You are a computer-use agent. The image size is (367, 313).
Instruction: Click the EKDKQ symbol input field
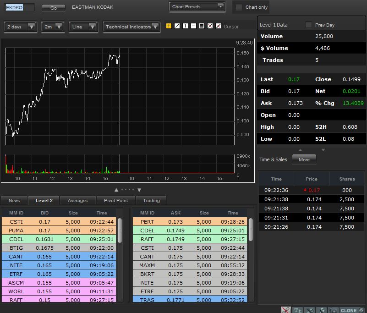[20, 7]
